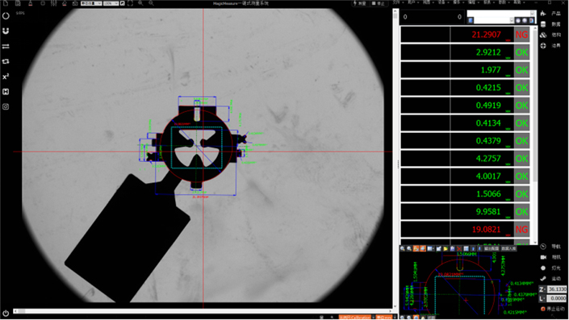Toggle the NG status of 19.0821 row

521,230
